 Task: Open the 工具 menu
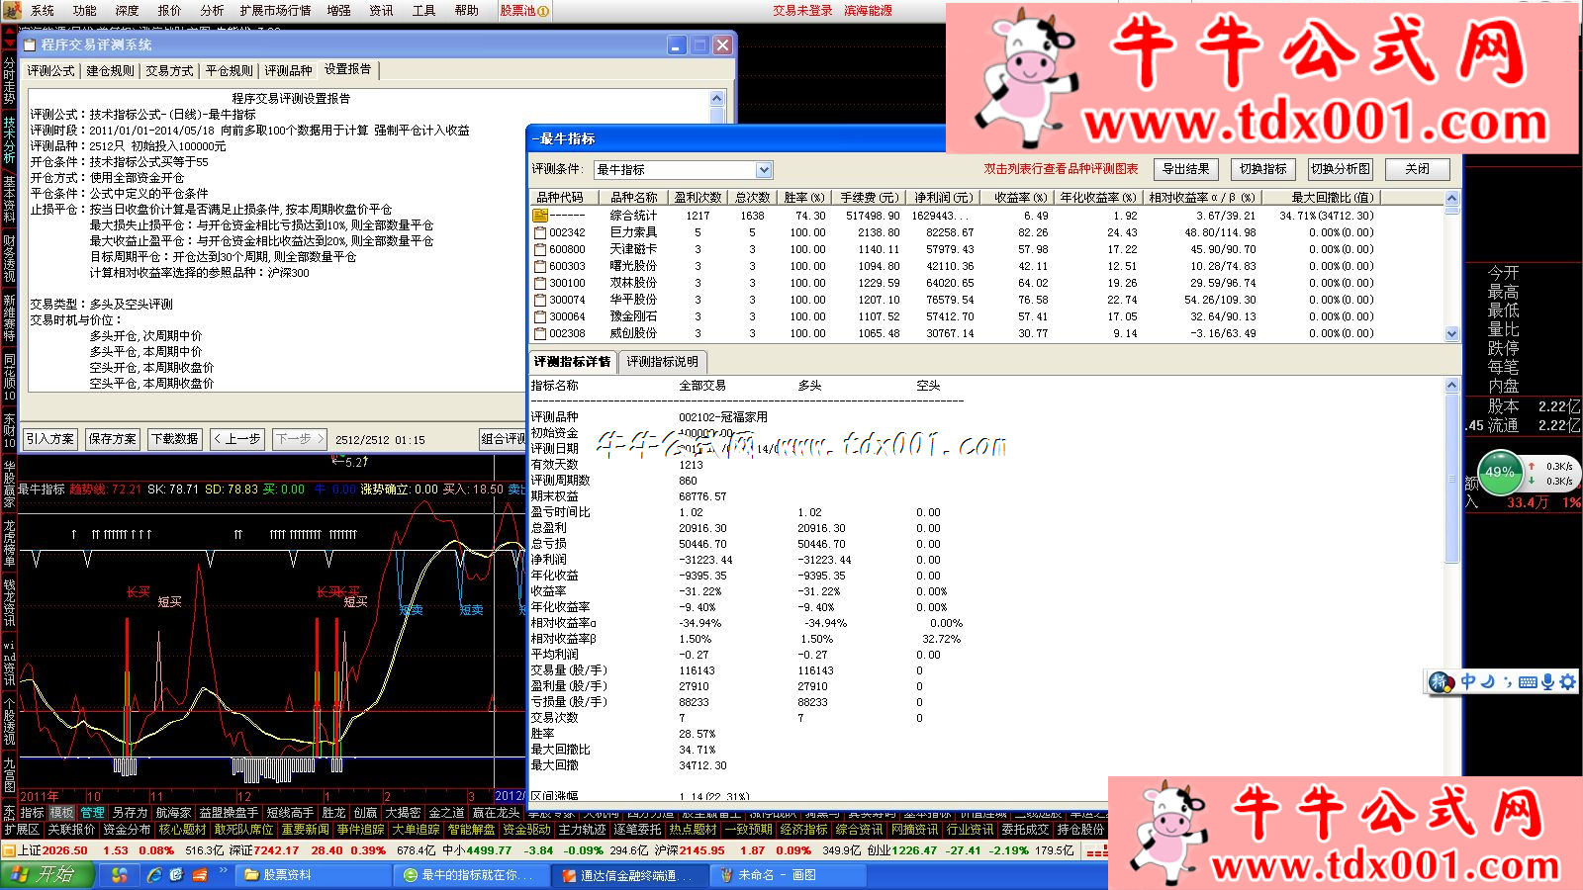[424, 11]
